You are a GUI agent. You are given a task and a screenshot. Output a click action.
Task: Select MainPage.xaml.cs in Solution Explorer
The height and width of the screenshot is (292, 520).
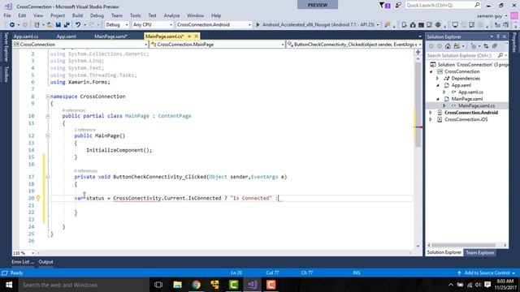point(476,105)
